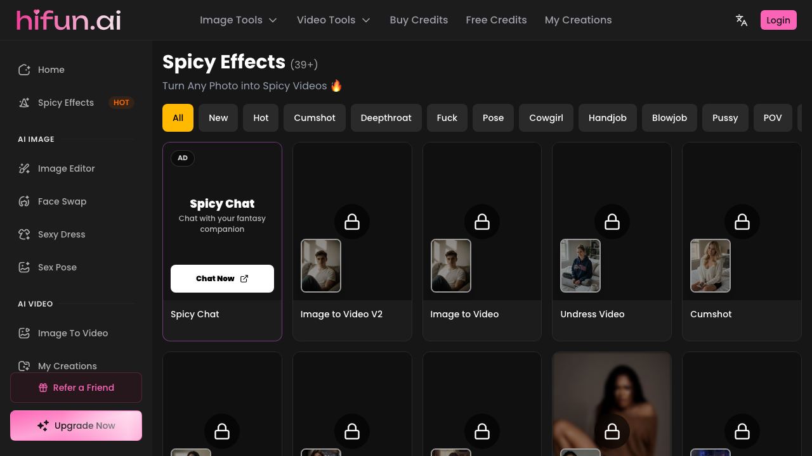Open the Image To Video sidebar link
The width and height of the screenshot is (812, 456).
(x=76, y=333)
